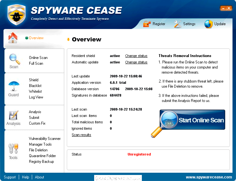Click the Guard umbrella icon
The image size is (236, 181).
[x=14, y=86]
